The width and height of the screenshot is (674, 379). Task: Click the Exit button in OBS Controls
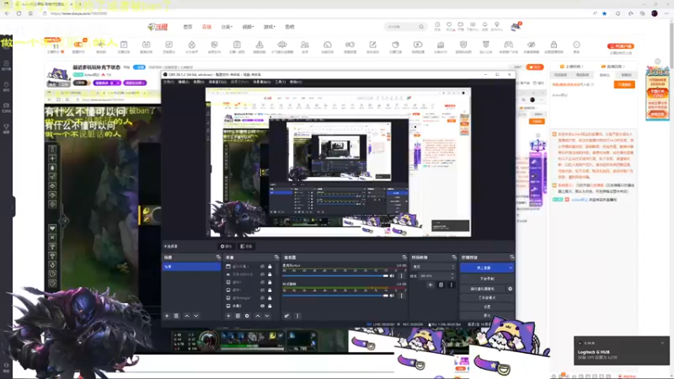(x=487, y=315)
